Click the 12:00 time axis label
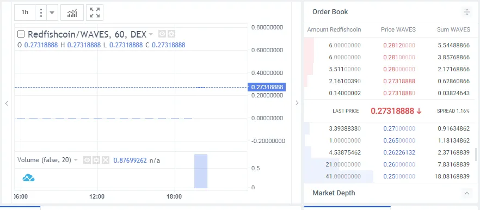The image size is (480, 210). 97,196
